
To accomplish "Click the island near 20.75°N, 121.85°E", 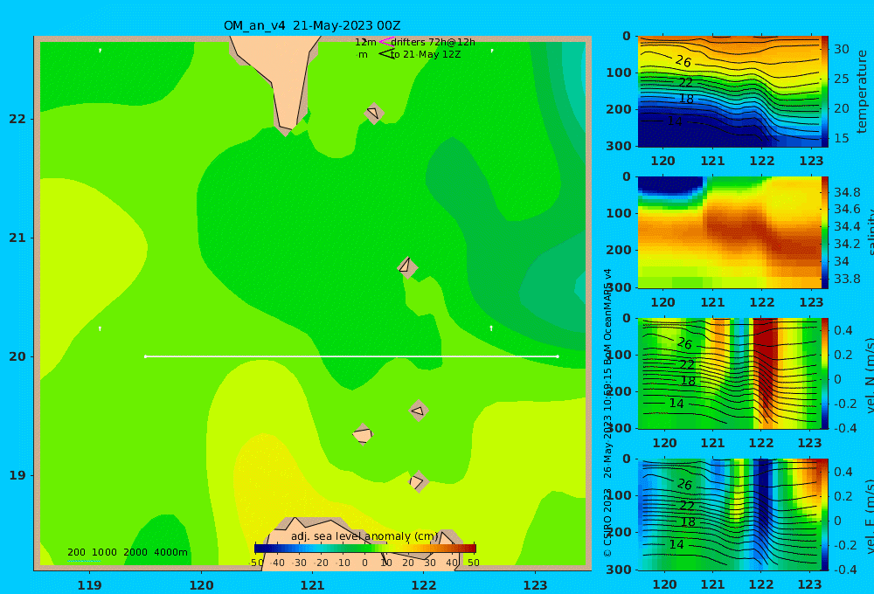I will point(407,267).
